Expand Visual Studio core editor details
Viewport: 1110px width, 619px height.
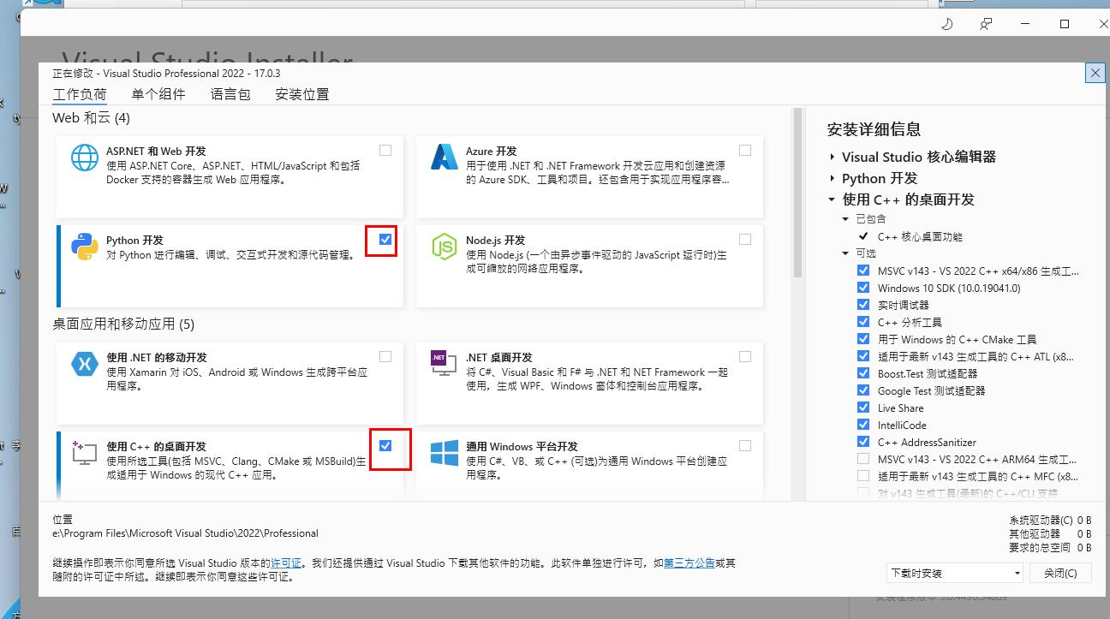(832, 157)
